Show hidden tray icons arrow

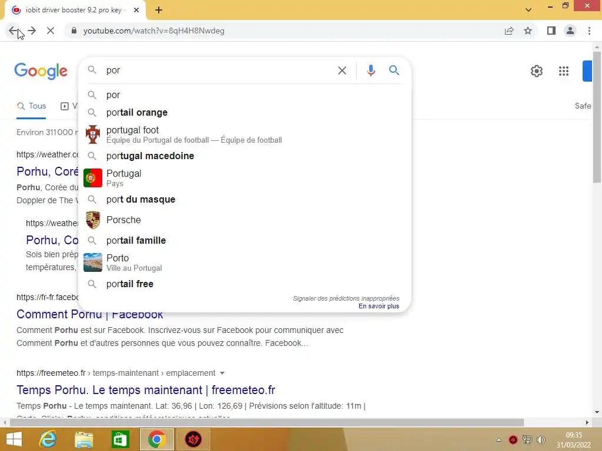[x=499, y=440]
